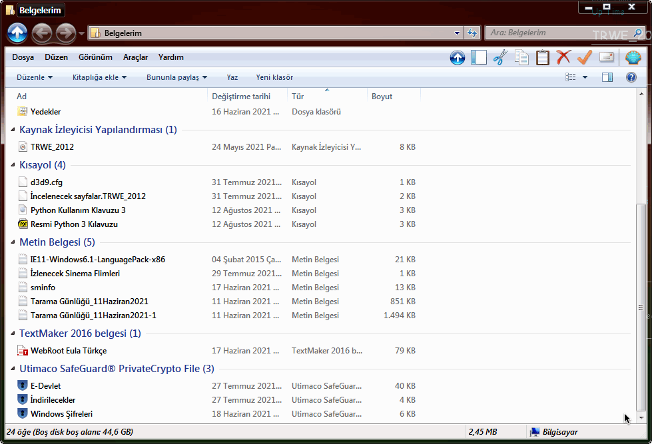Image resolution: width=652 pixels, height=444 pixels.
Task: Select İncelenecek sayfalar.TRWE_2012 file
Action: [88, 196]
